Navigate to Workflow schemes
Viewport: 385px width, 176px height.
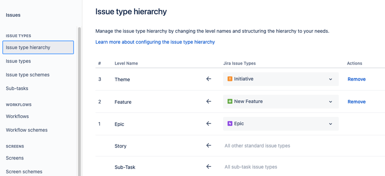(x=27, y=130)
